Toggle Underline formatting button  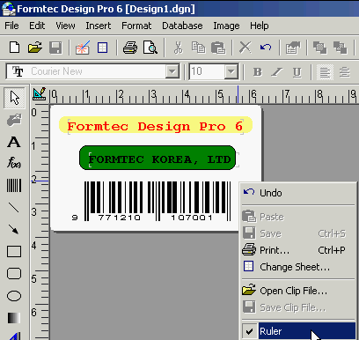(x=297, y=71)
